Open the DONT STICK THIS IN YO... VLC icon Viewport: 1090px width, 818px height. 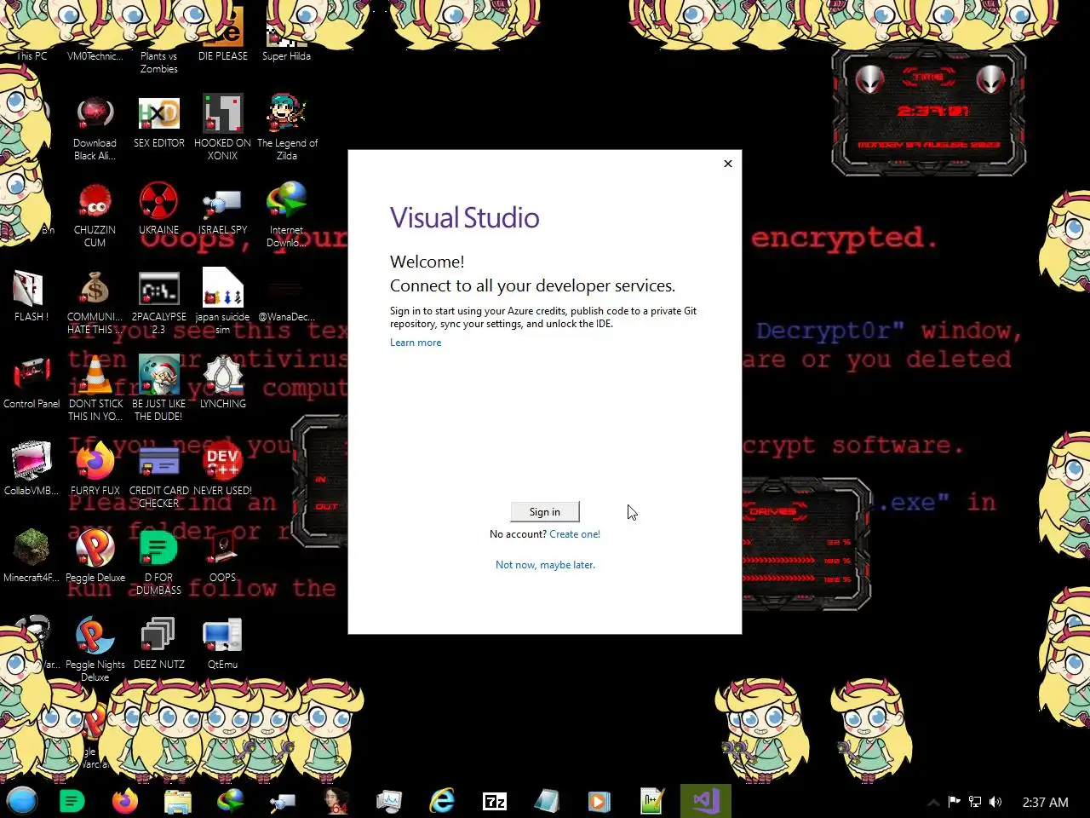[x=95, y=389]
